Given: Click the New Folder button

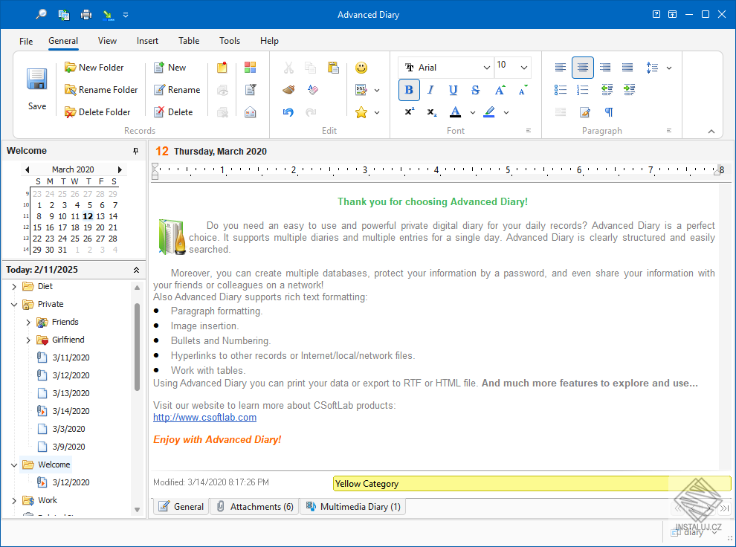Looking at the screenshot, I should (x=94, y=68).
